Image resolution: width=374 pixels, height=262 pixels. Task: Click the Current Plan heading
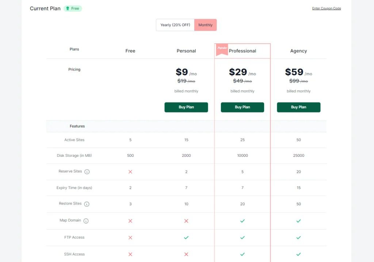coord(45,9)
